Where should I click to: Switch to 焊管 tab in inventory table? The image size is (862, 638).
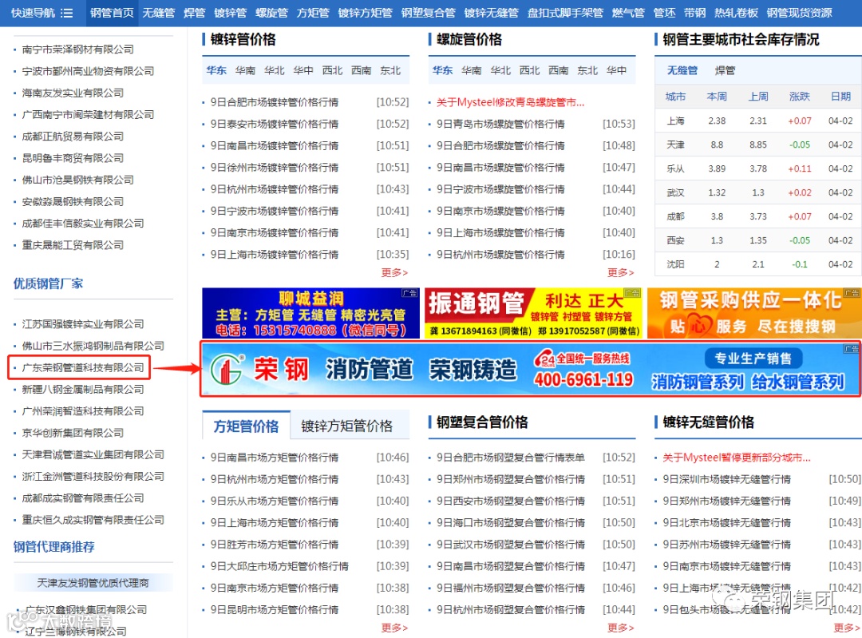[x=725, y=70]
